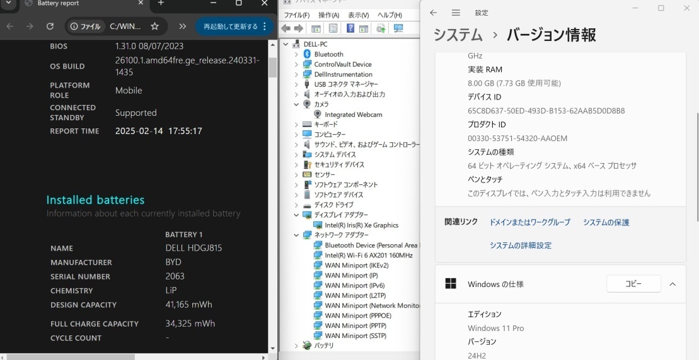Click the Battery report vertical scrollbar
The height and width of the screenshot is (360, 699).
pyautogui.click(x=272, y=67)
